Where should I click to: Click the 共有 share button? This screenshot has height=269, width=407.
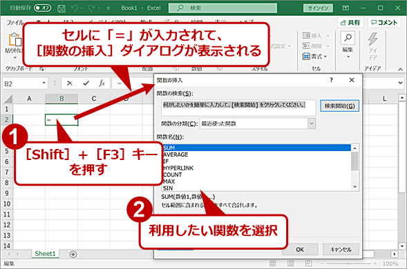pyautogui.click(x=350, y=23)
